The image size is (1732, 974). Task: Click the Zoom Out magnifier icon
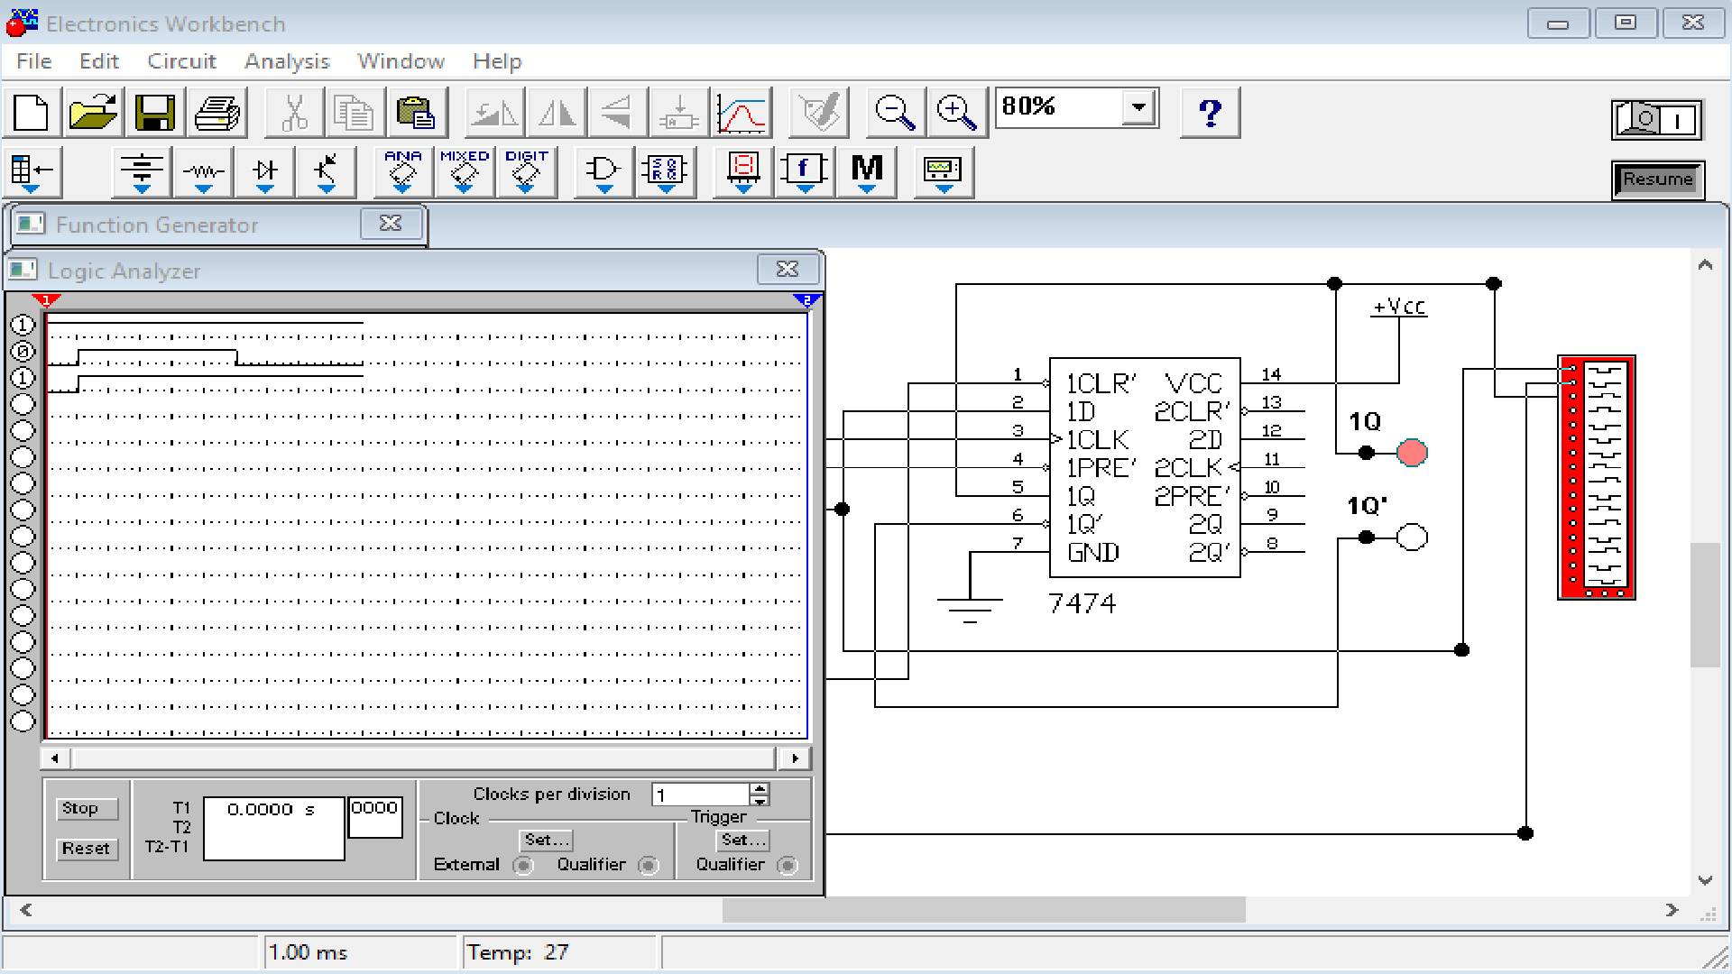click(895, 114)
